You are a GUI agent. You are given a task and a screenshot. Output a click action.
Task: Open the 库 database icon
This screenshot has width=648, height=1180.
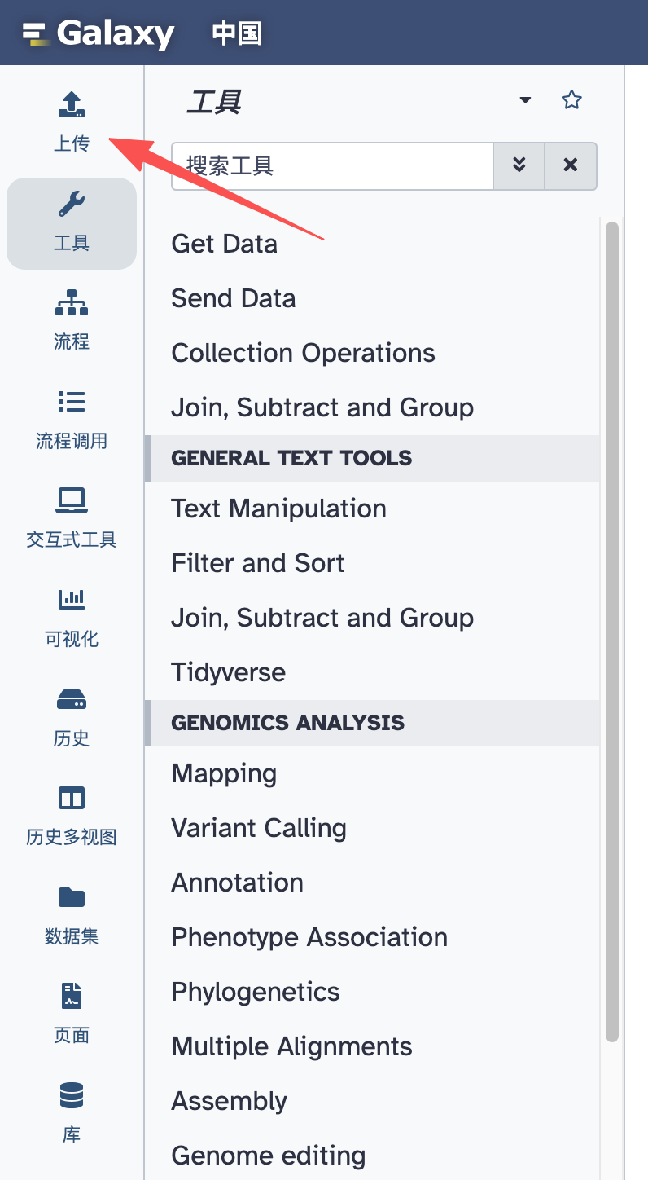(72, 1095)
